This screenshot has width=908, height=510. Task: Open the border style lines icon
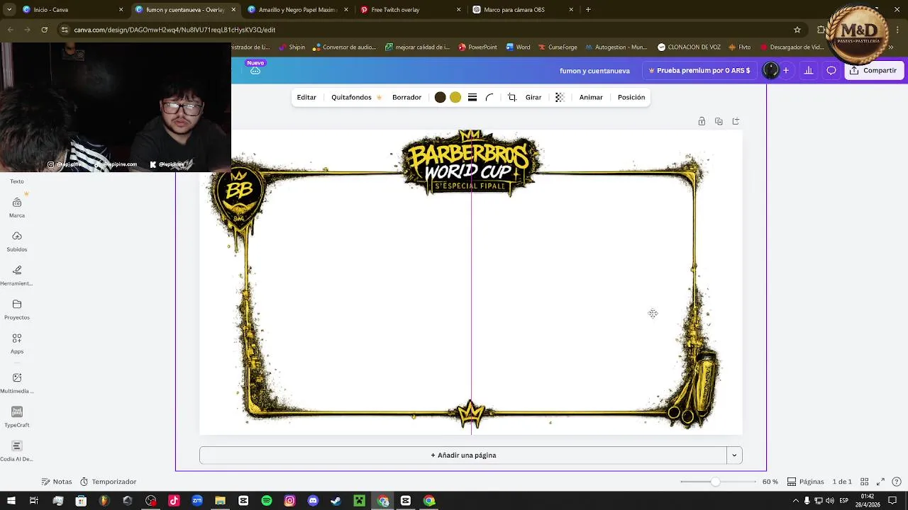coord(472,98)
